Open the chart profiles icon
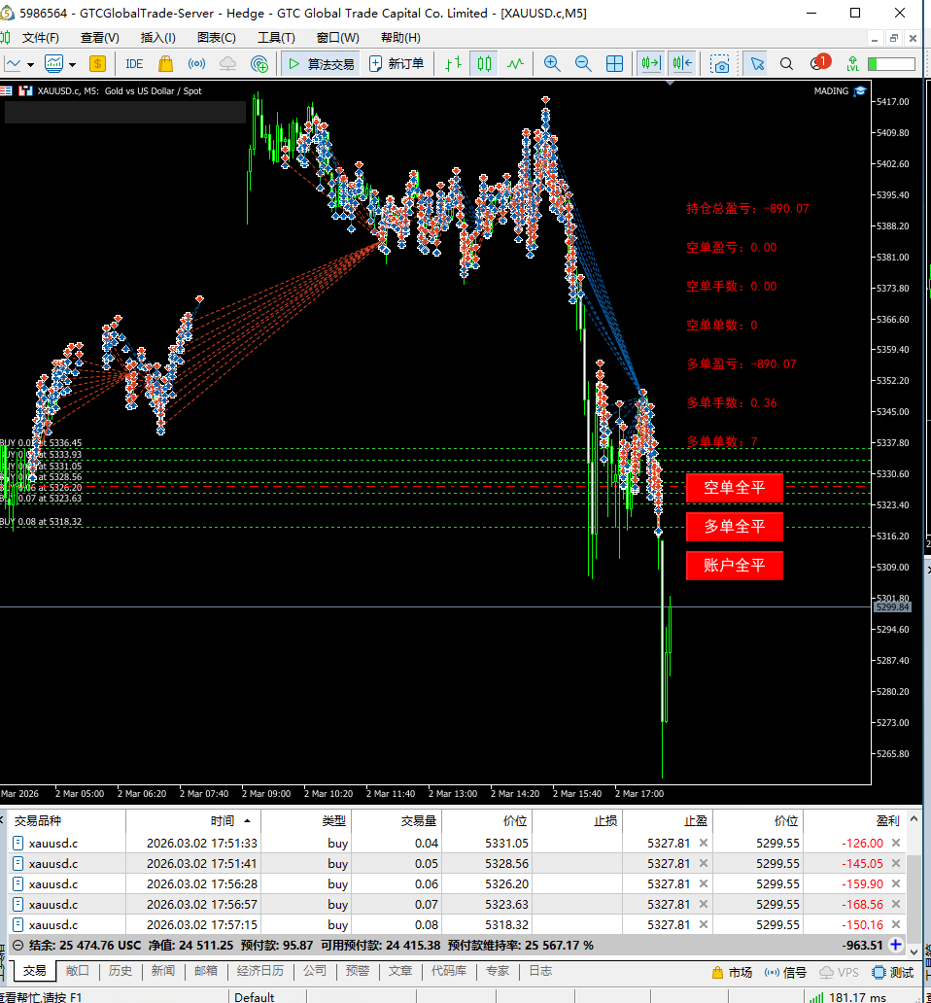This screenshot has height=1003, width=931. (53, 64)
